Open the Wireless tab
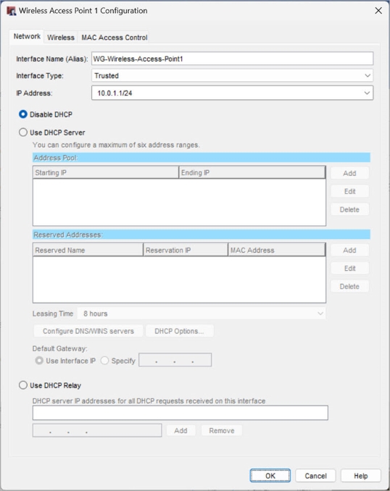This screenshot has width=390, height=491. point(60,38)
